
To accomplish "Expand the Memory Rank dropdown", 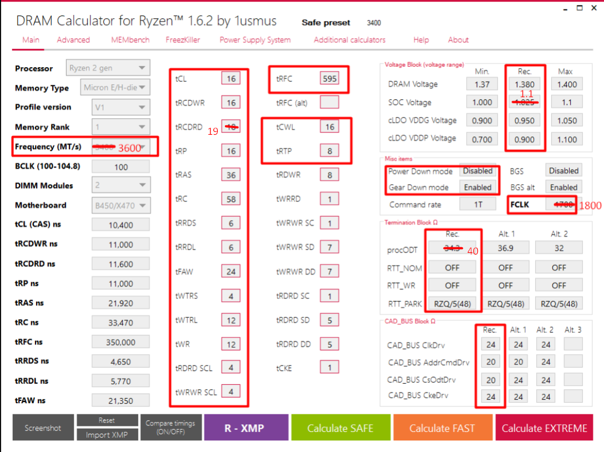I will [x=121, y=127].
